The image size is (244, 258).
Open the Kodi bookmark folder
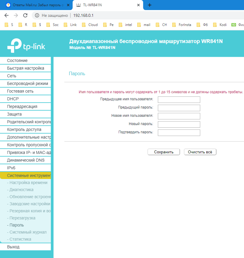click(x=220, y=25)
